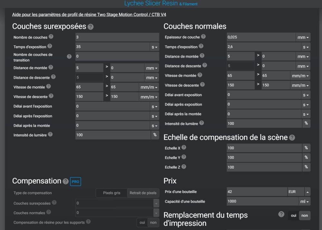
Task: Set Remplacement du temps d'impression to non
Action: 305,216
